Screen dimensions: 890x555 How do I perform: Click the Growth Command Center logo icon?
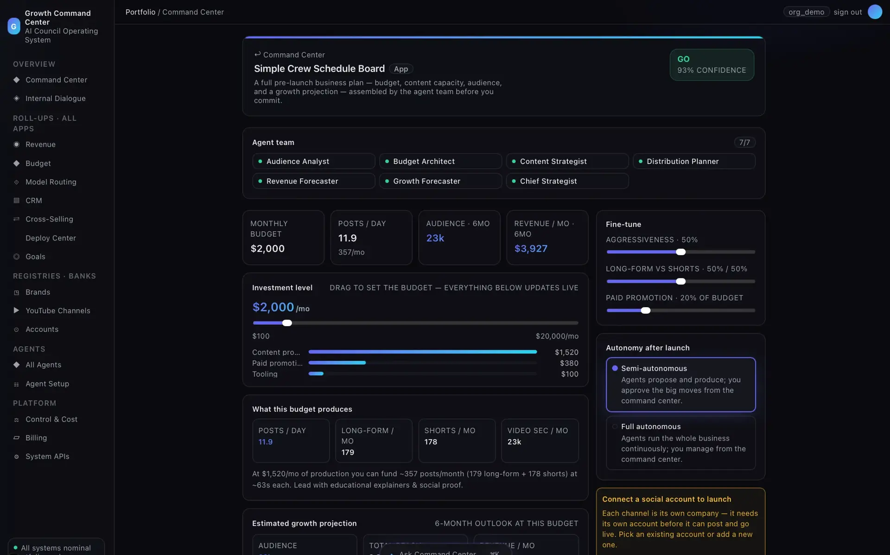point(14,26)
